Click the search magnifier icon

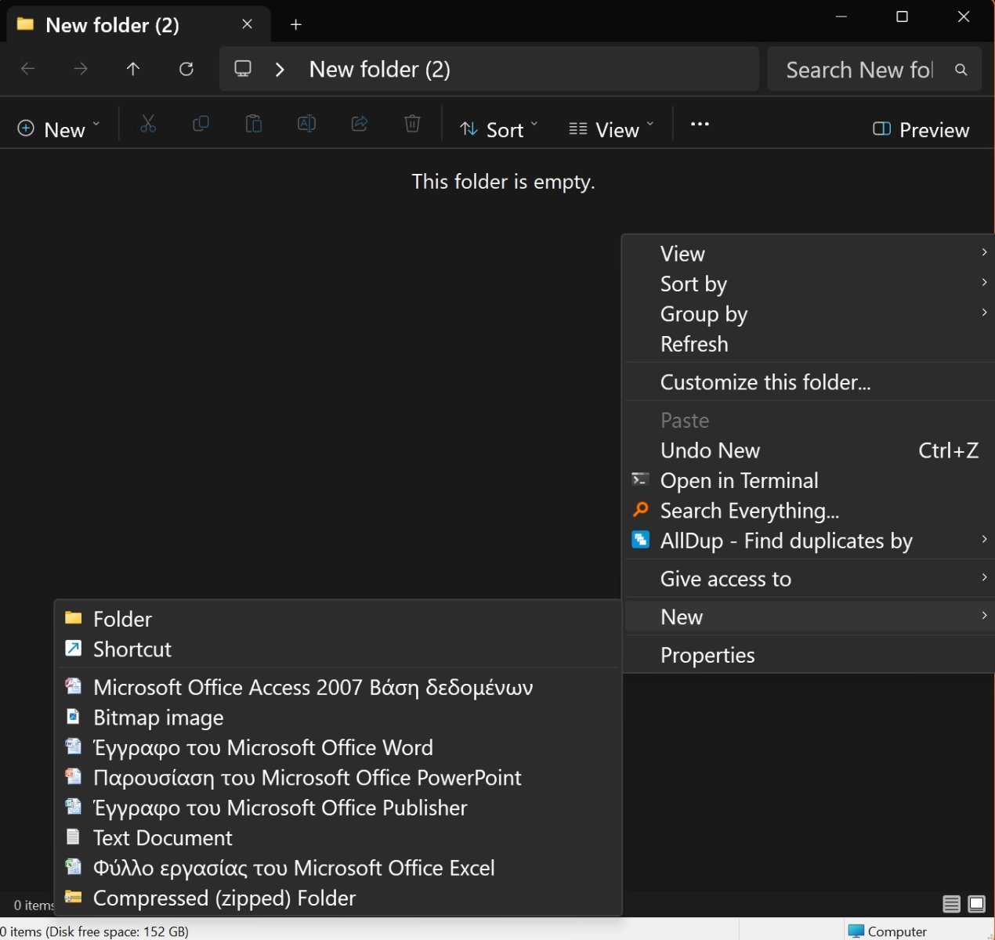point(961,70)
